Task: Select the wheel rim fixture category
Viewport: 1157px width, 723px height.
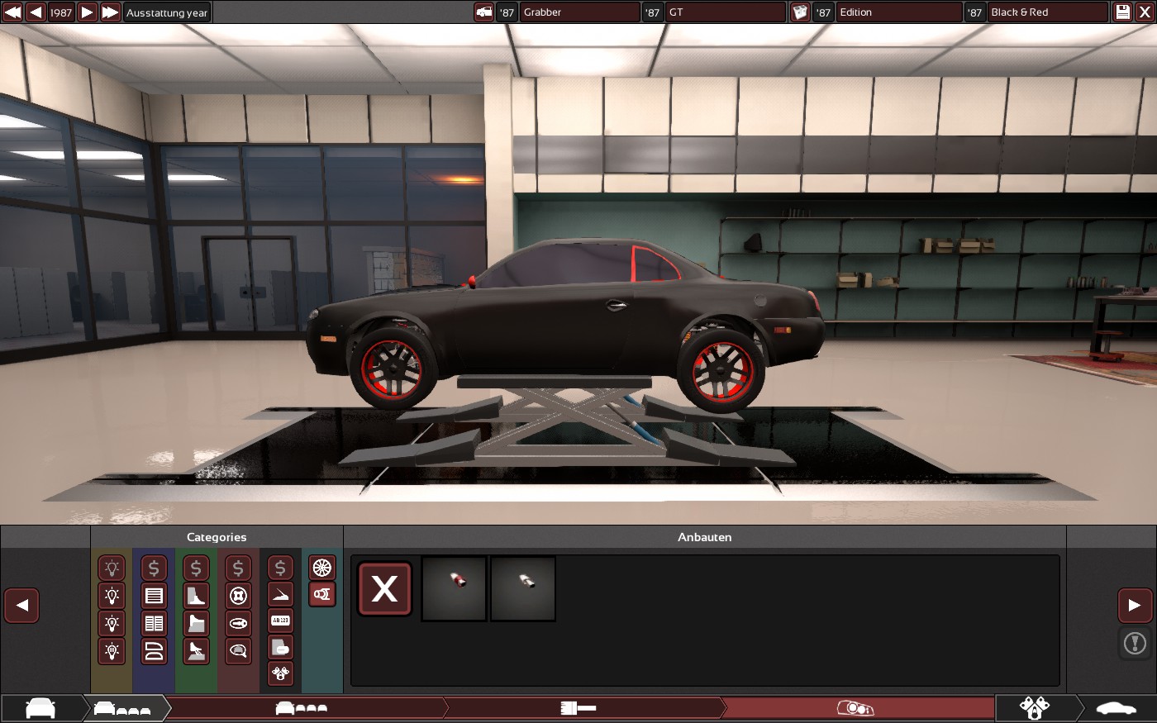Action: [322, 568]
